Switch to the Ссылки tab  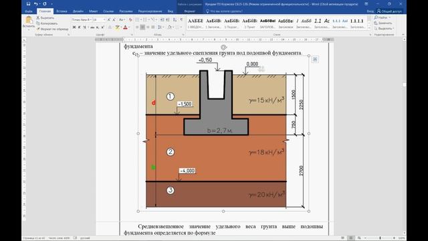(108, 11)
